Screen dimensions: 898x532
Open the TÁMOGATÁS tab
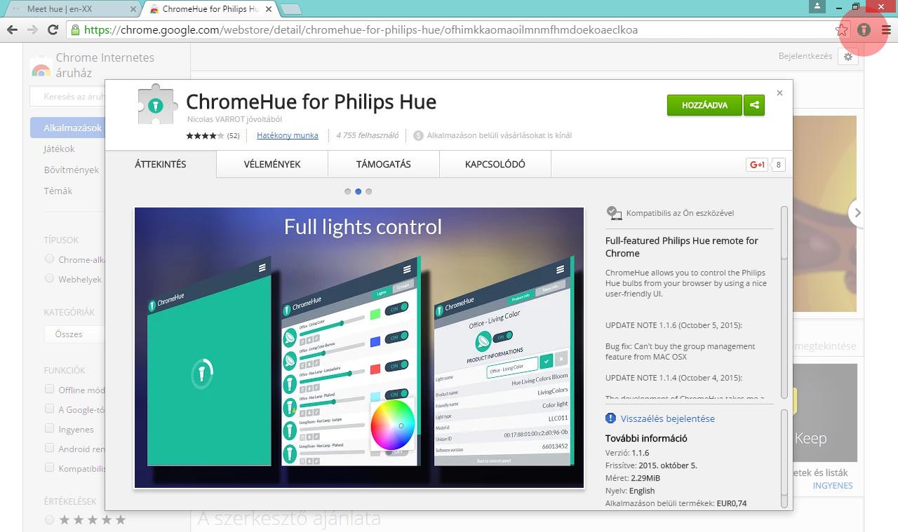[384, 164]
